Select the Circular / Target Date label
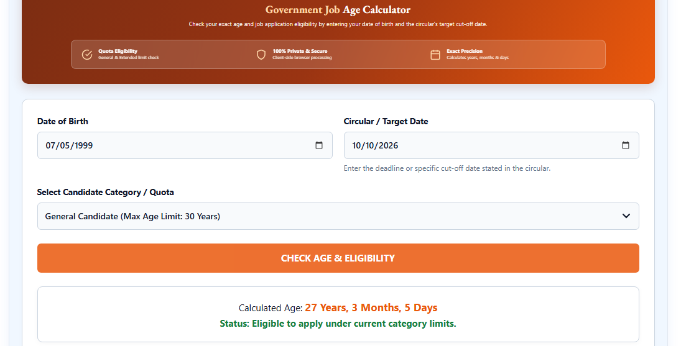681x346 pixels. [386, 121]
